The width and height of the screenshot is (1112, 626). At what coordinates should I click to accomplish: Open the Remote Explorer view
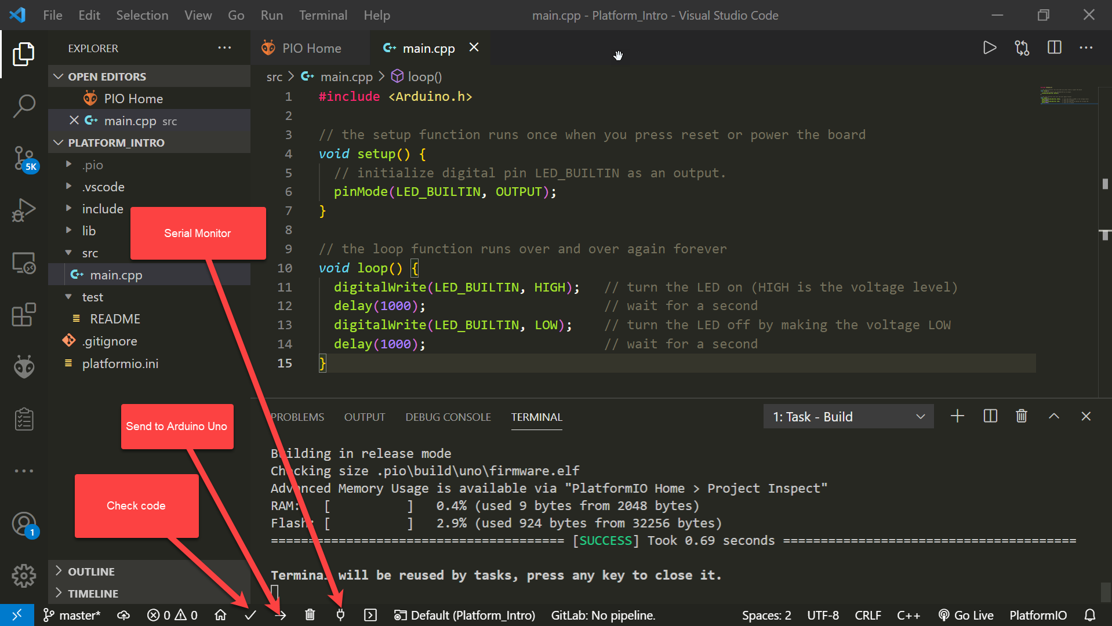[x=24, y=263]
